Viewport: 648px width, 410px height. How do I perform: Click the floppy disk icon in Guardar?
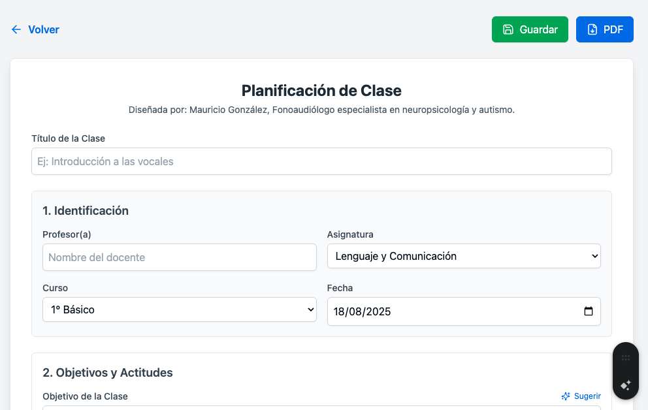pyautogui.click(x=508, y=29)
